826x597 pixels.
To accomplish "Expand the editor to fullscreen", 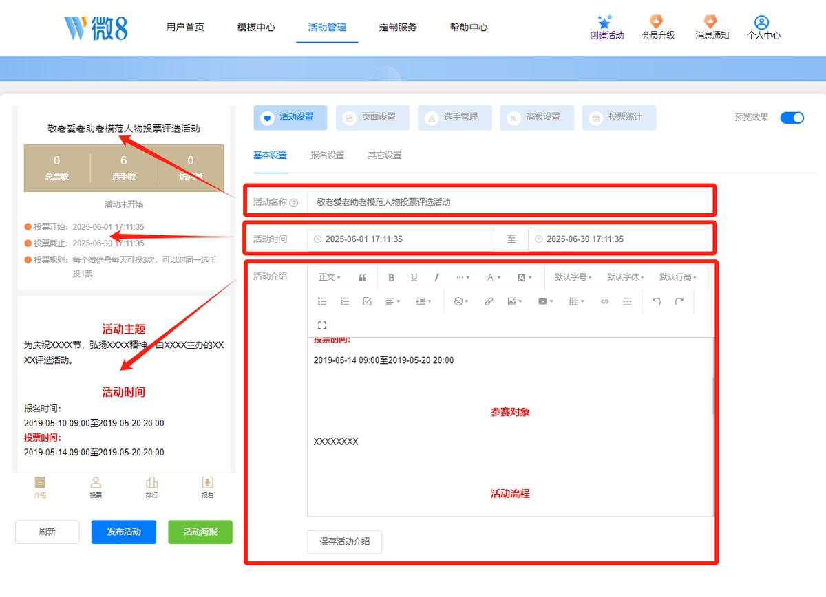I will tap(322, 325).
